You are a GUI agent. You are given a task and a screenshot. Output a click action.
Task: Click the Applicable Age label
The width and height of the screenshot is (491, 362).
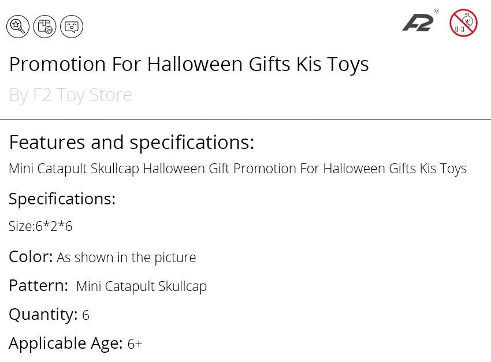click(66, 344)
